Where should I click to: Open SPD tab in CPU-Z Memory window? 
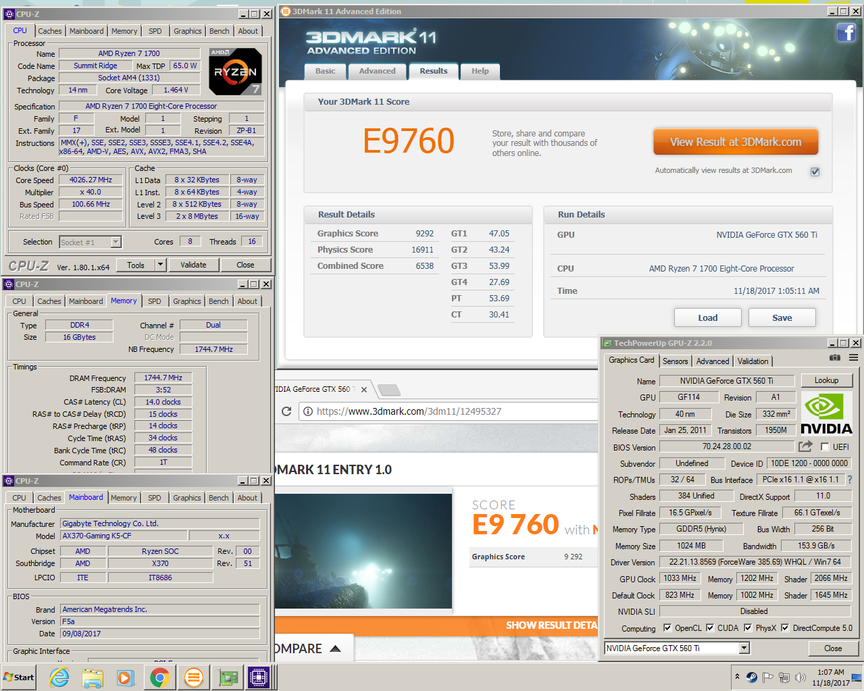point(155,301)
